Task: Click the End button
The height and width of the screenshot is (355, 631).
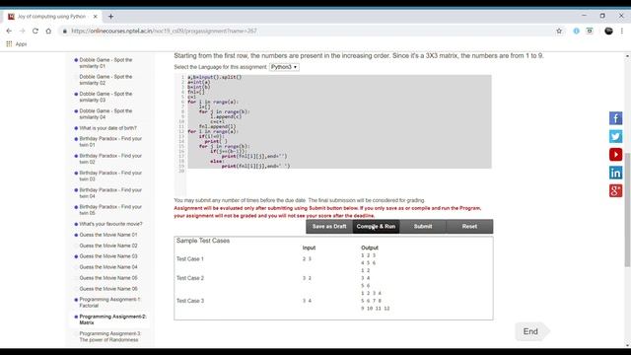Action: [531, 331]
